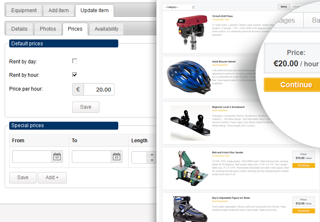
Task: Click Save under Default prices
Action: click(86, 107)
